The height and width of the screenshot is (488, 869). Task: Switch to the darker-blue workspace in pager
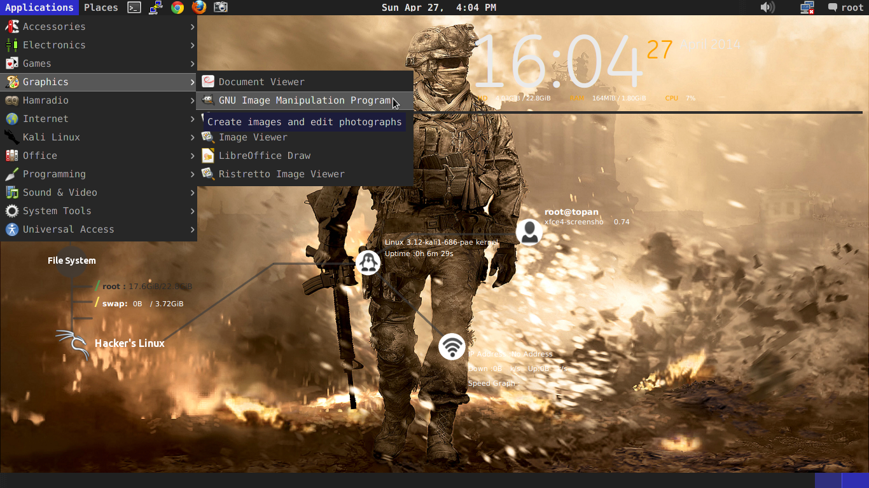828,480
